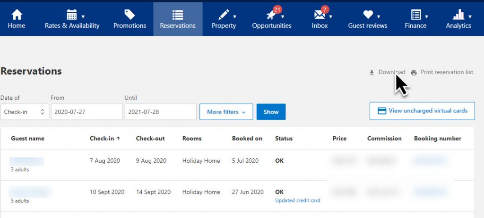Expand the Property menu arrow
Image resolution: width=484 pixels, height=218 pixels.
[x=234, y=17]
